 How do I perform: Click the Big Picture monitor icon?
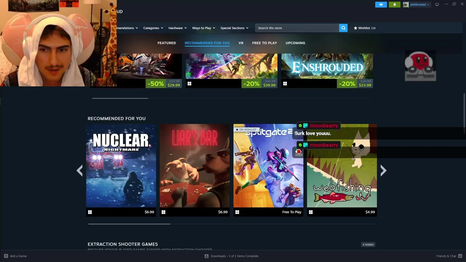[437, 4]
